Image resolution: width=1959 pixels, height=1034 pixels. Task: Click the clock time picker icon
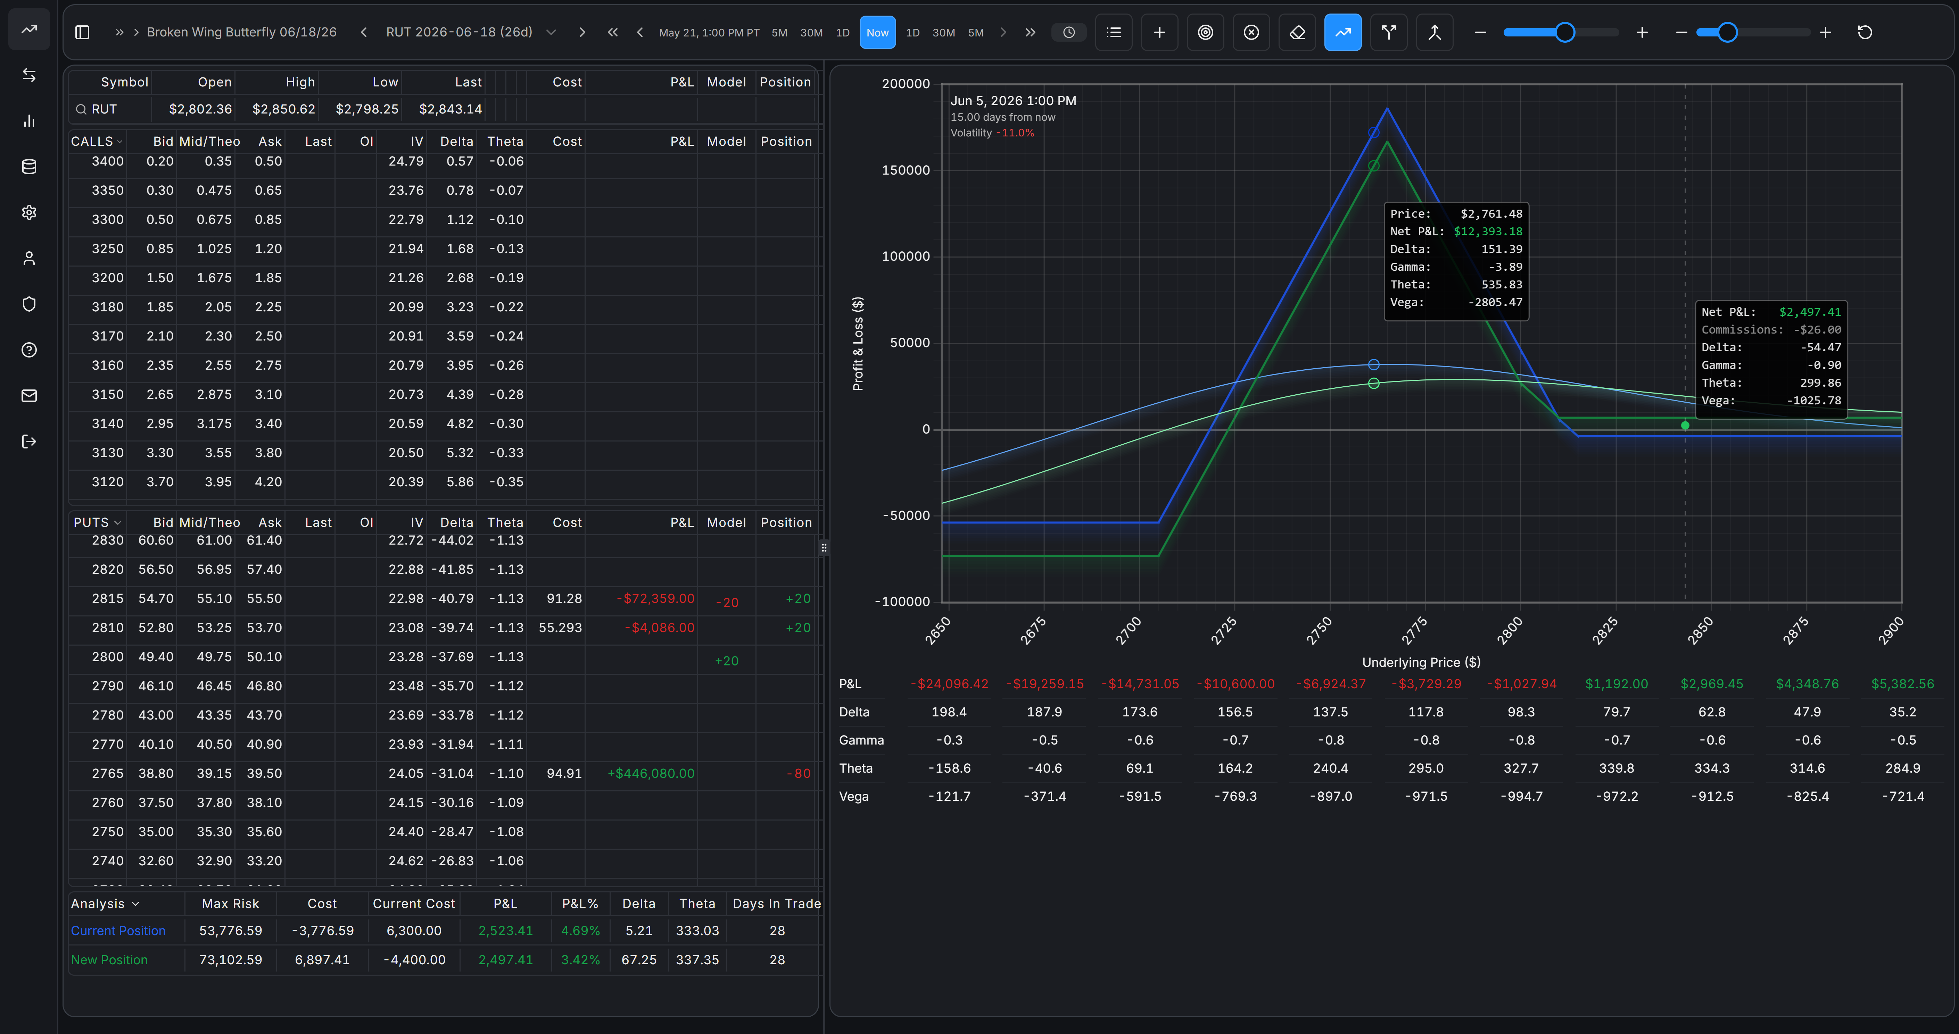(x=1068, y=33)
